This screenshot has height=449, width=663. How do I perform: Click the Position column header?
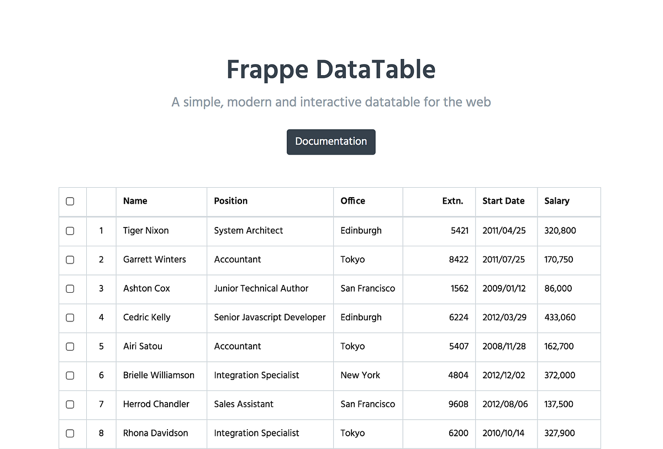pos(230,202)
